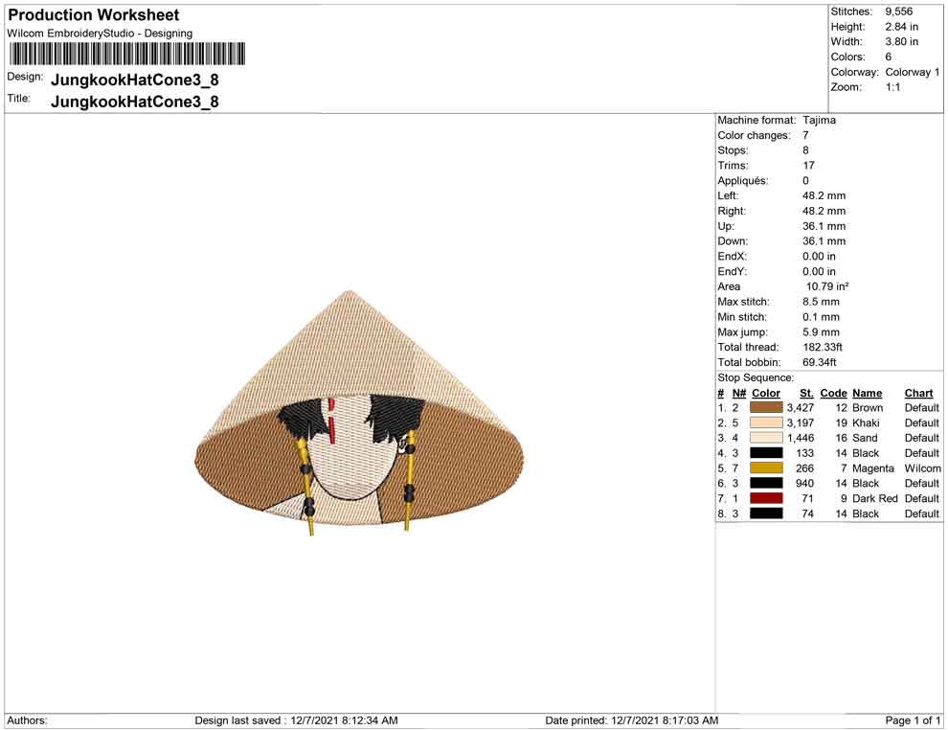Click the black swatch in row 6
This screenshot has height=730, width=948.
click(766, 483)
